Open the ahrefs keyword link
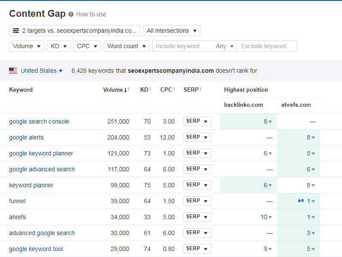 pyautogui.click(x=18, y=217)
